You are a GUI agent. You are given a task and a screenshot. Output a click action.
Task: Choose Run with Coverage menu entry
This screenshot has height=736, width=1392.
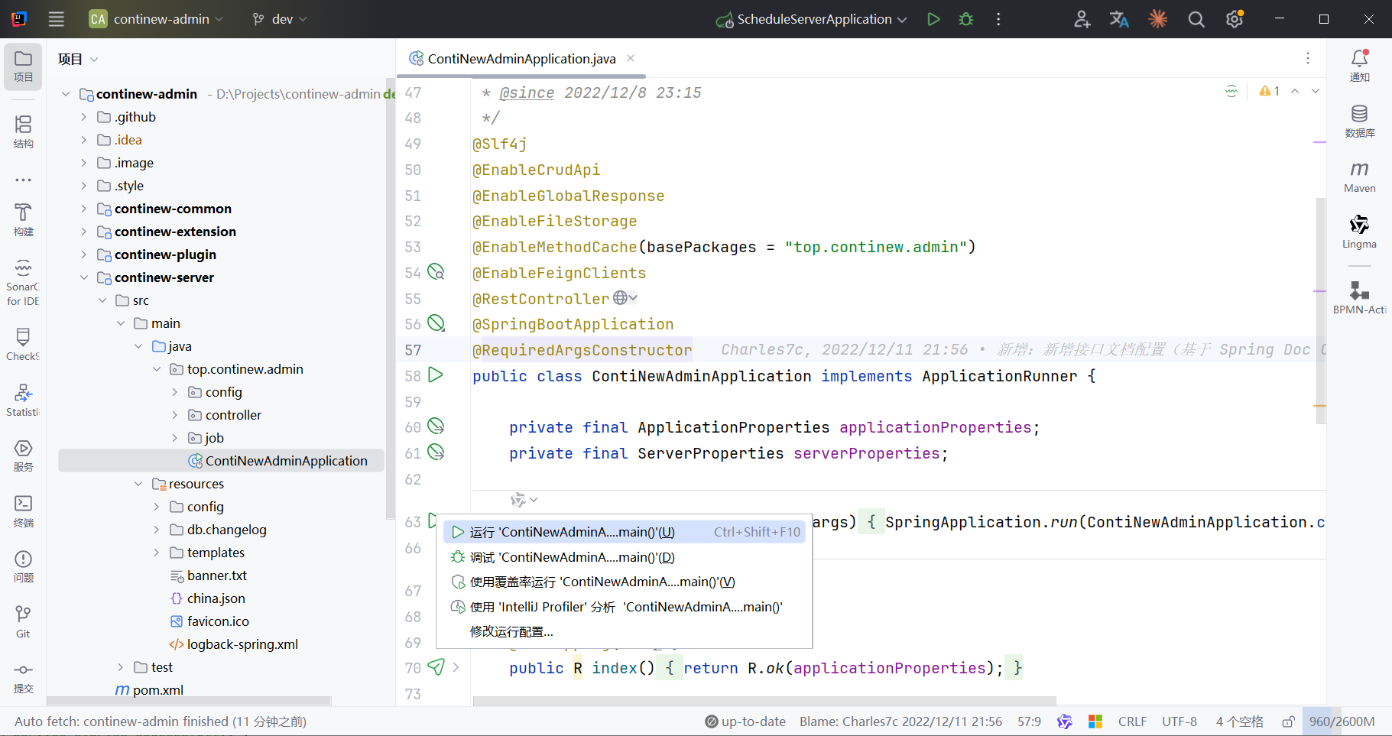[x=625, y=582]
